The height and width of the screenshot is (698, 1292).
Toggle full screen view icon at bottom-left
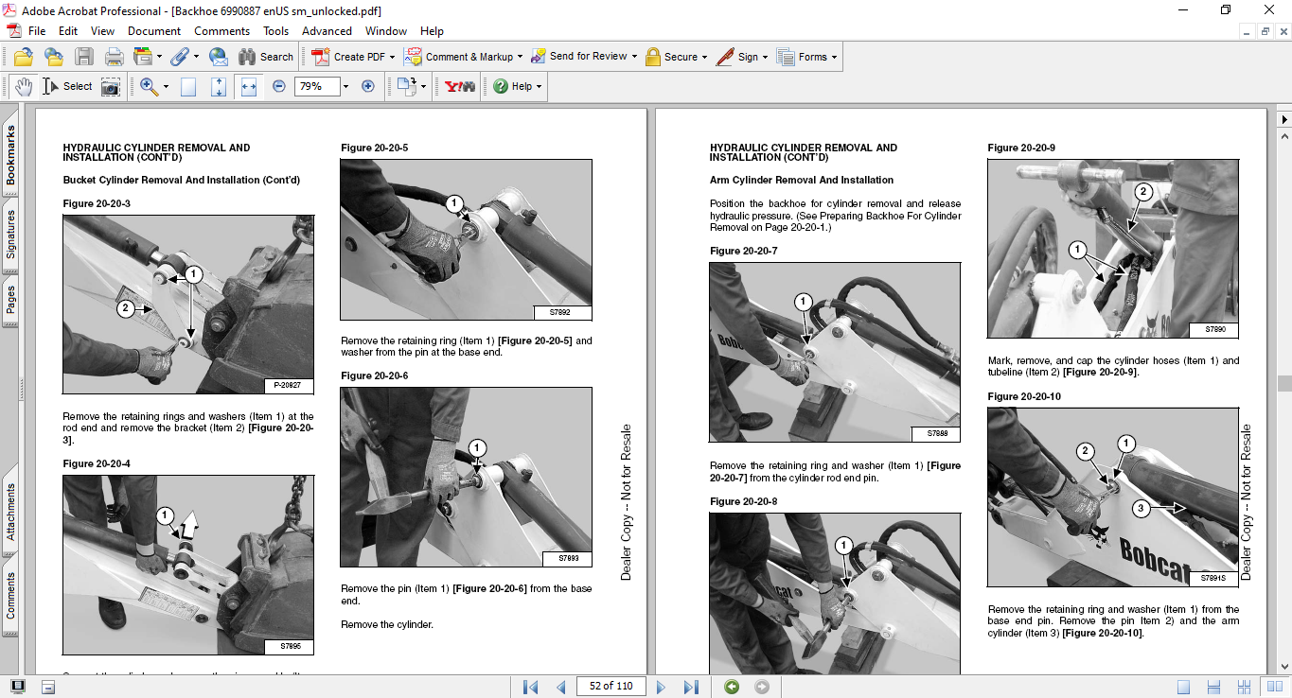click(18, 687)
